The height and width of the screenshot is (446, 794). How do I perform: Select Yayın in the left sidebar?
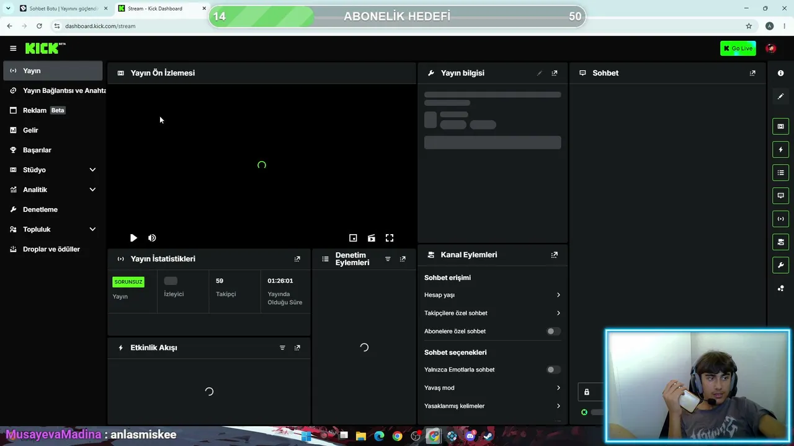pyautogui.click(x=53, y=71)
